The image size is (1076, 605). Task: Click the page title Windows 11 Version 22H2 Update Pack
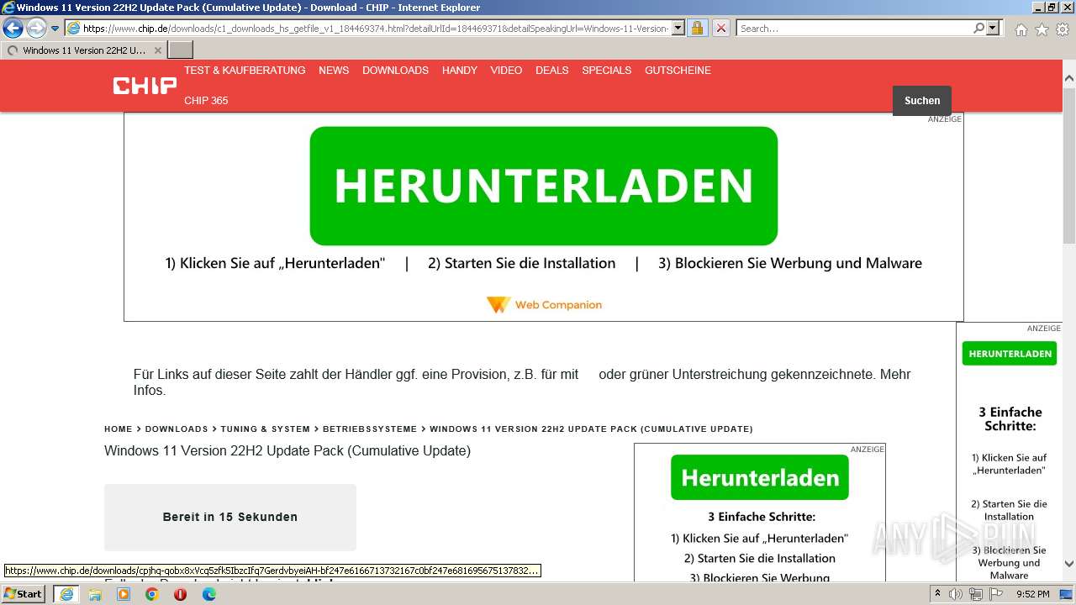coord(287,451)
